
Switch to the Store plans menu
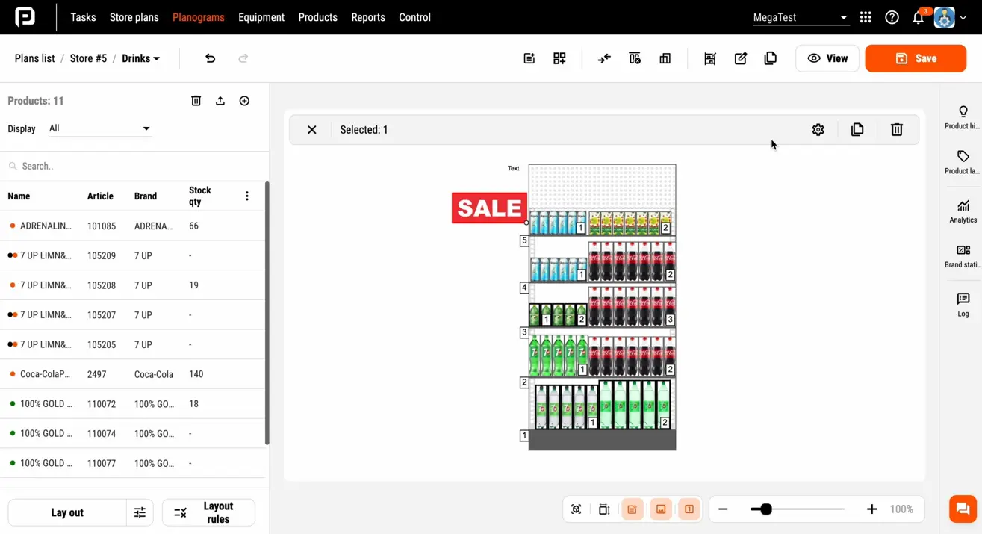[134, 16]
